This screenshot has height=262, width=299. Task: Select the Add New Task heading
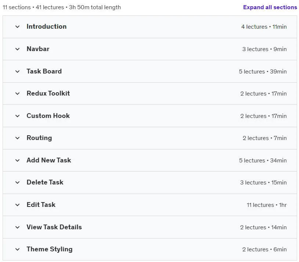49,160
